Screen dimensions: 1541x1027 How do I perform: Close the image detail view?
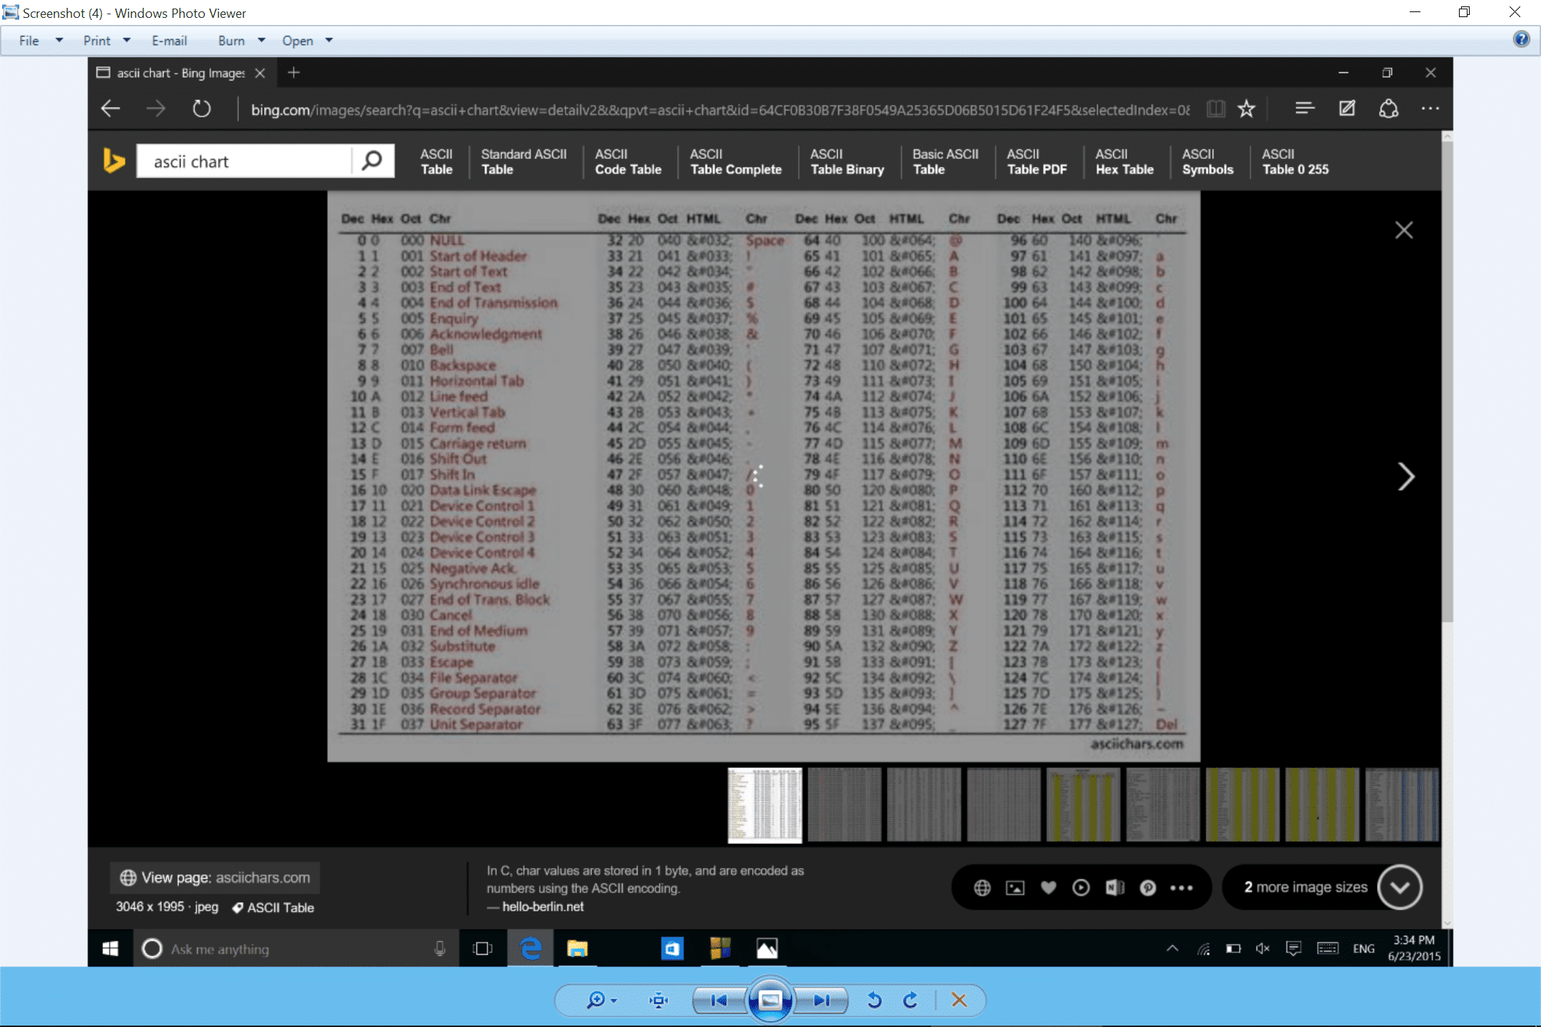point(1403,230)
